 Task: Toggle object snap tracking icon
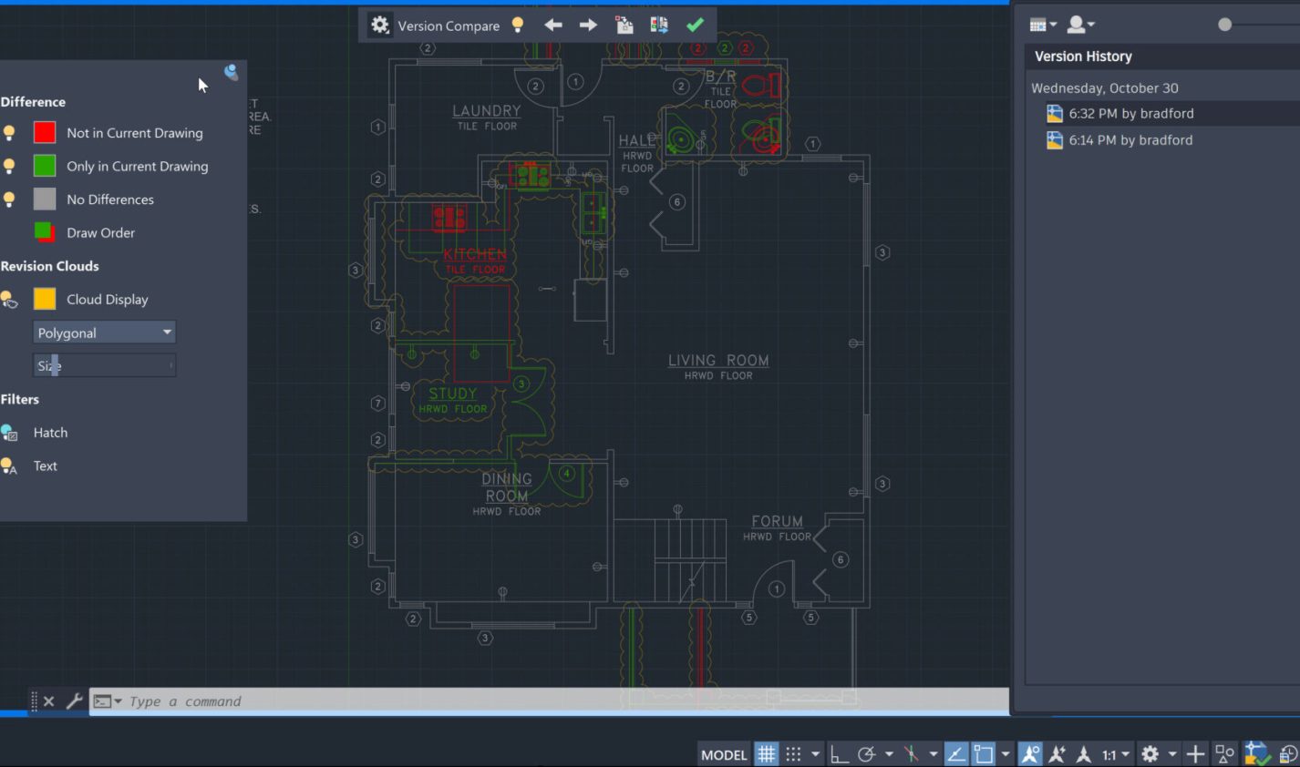956,754
